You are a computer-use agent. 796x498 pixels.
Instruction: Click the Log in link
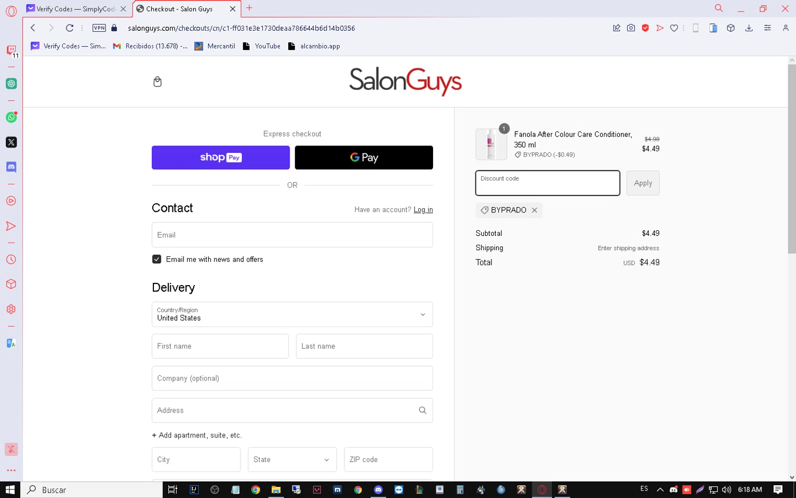[423, 210]
